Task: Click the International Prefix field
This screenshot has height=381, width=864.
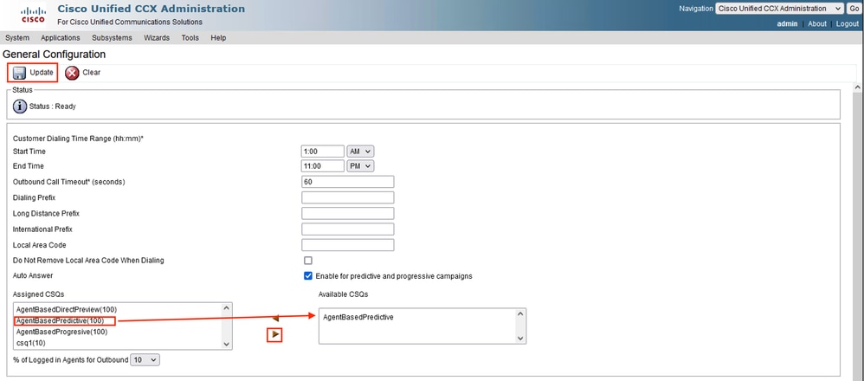Action: [348, 229]
